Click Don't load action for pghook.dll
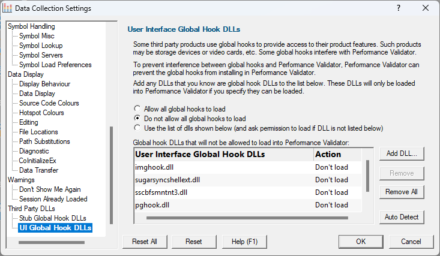Screen dimensions: 440x256 [331, 205]
